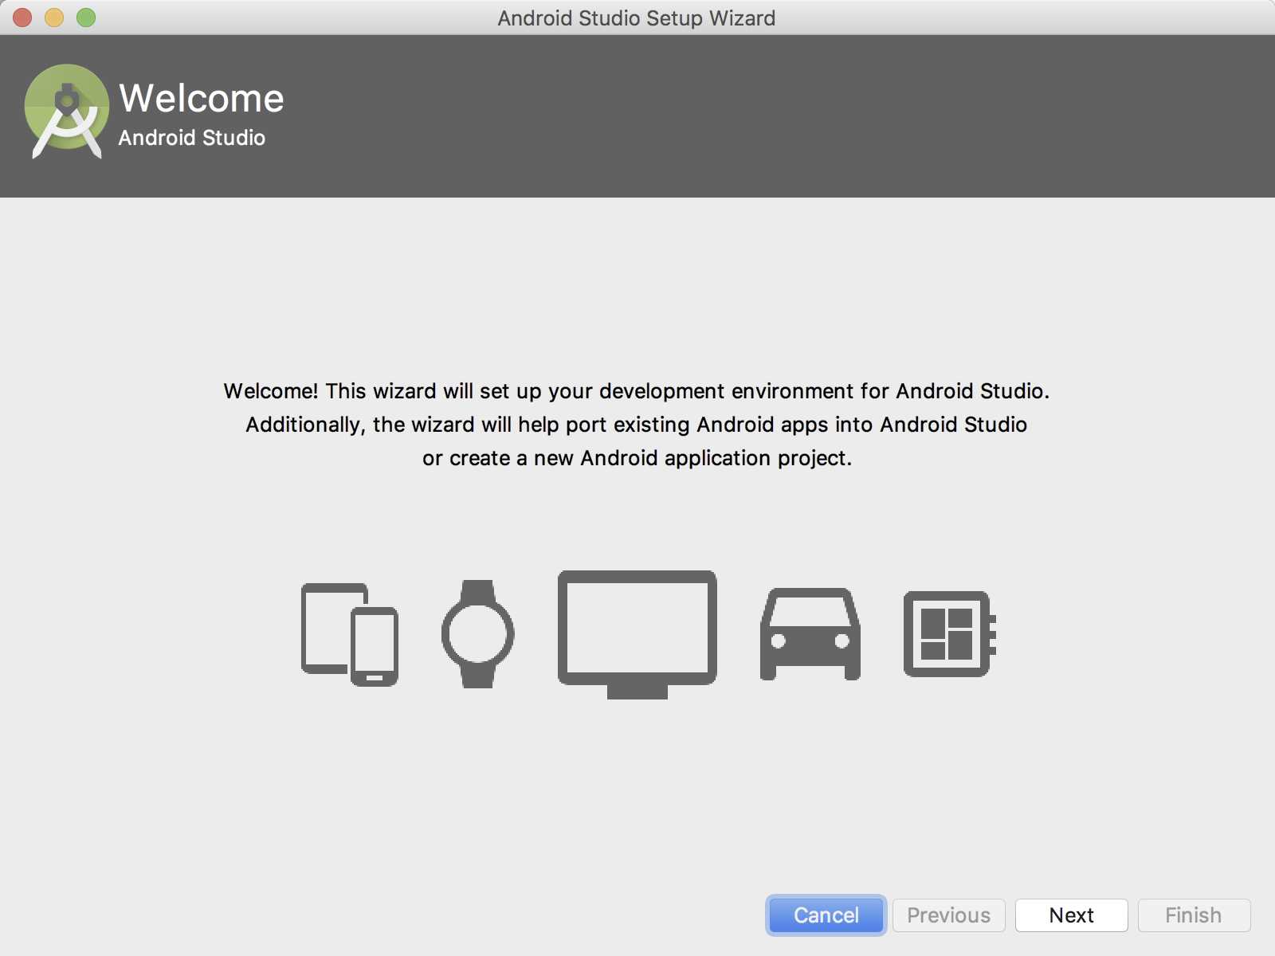Viewport: 1275px width, 956px height.
Task: Click the green zoom window button
Action: pos(86,18)
